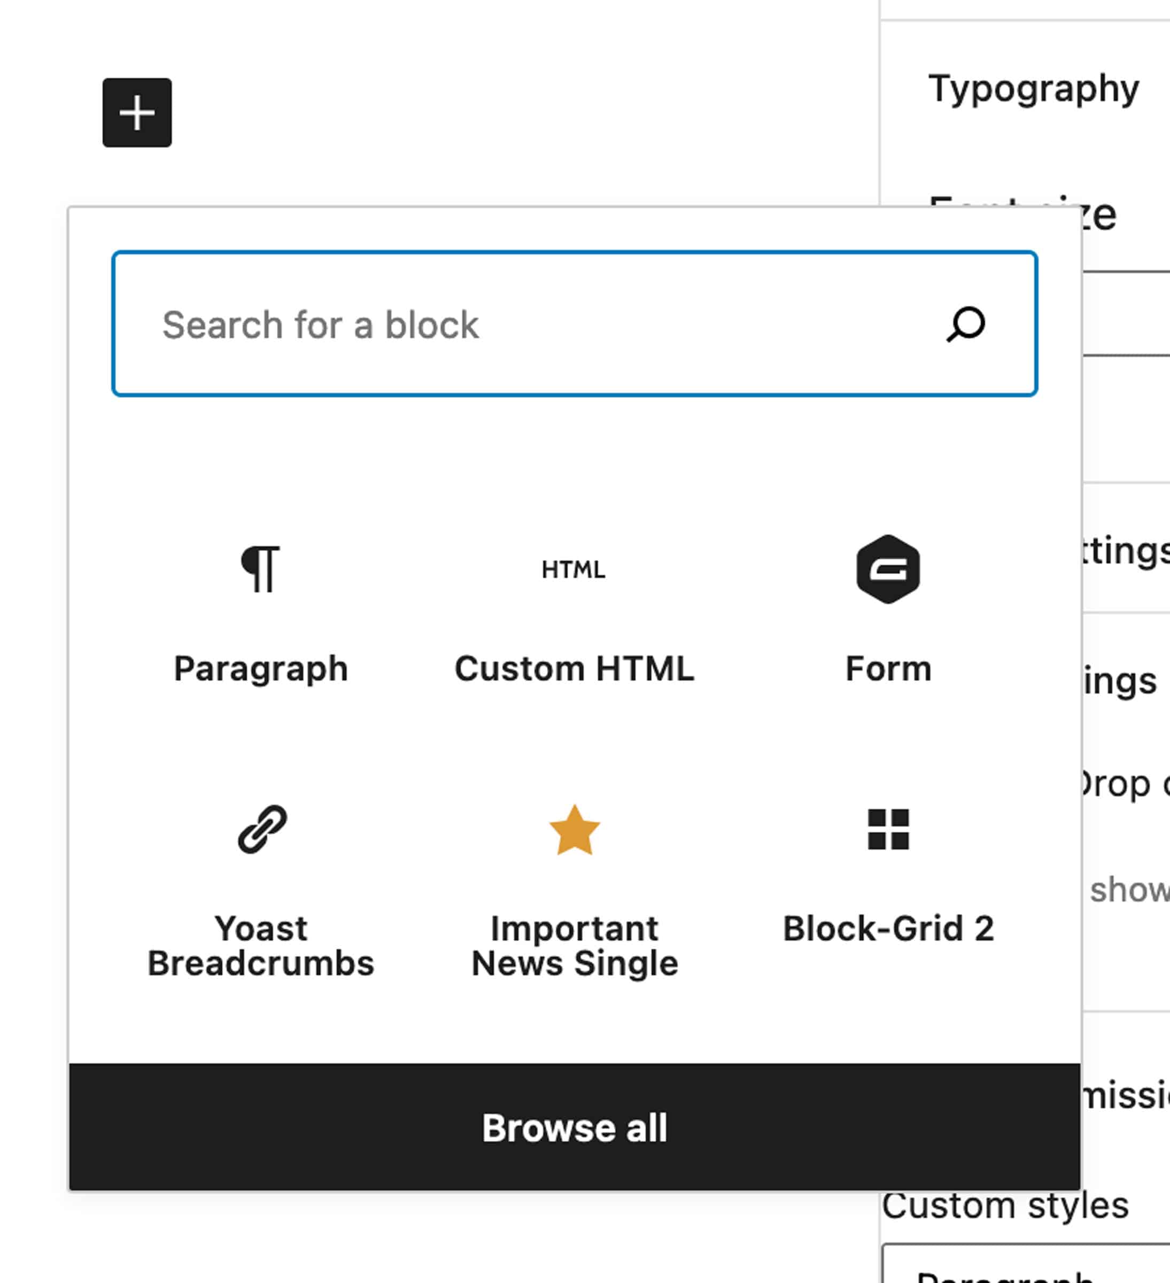
Task: Pick the Important News Single label
Action: [x=575, y=945]
